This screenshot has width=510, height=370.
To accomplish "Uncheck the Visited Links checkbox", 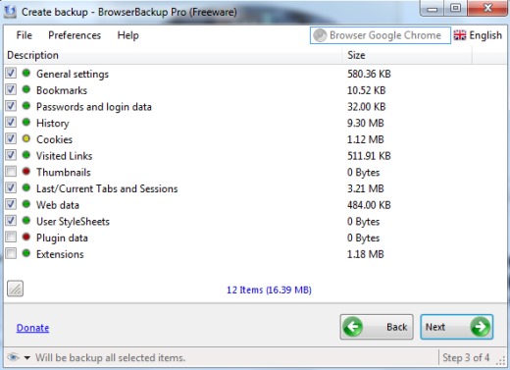I will tap(11, 155).
